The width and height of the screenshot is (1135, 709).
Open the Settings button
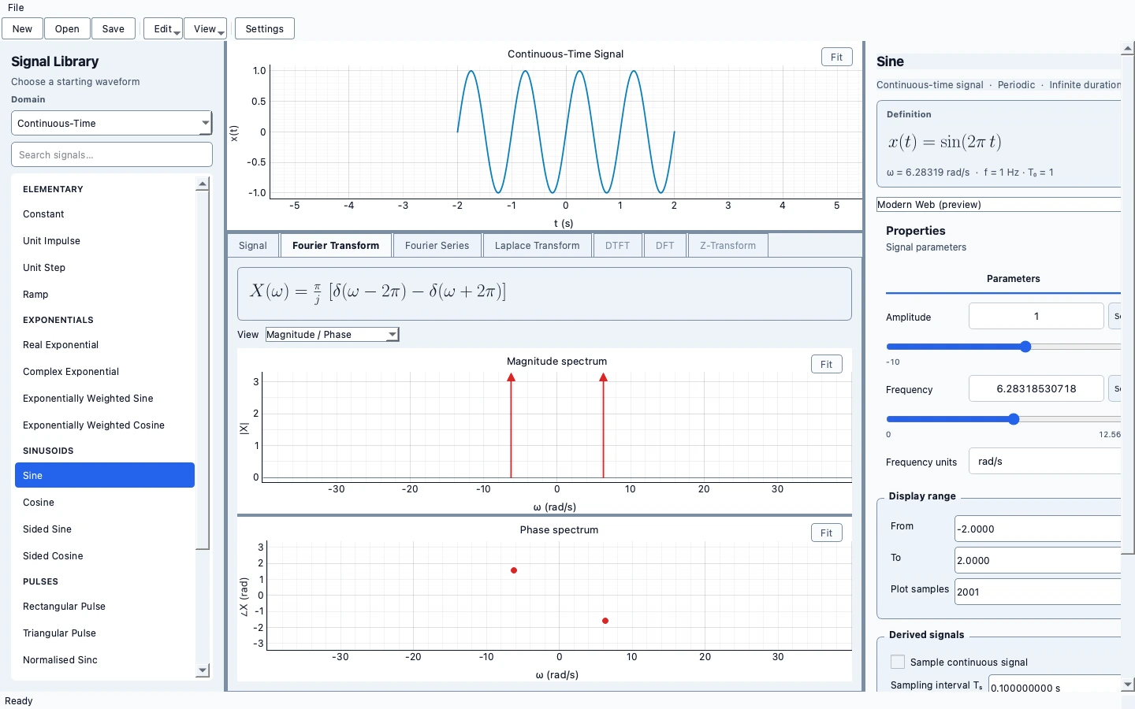tap(265, 29)
